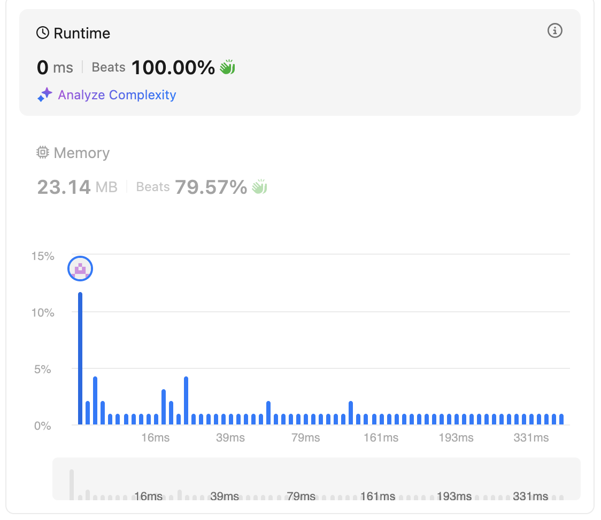Screen dimensions: 601x520
Task: Open the Analyze Complexity link
Action: [117, 95]
